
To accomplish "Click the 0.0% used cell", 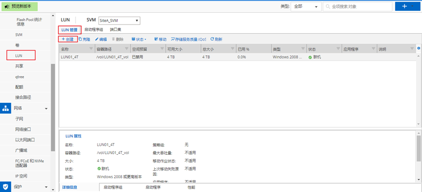I will [242, 57].
